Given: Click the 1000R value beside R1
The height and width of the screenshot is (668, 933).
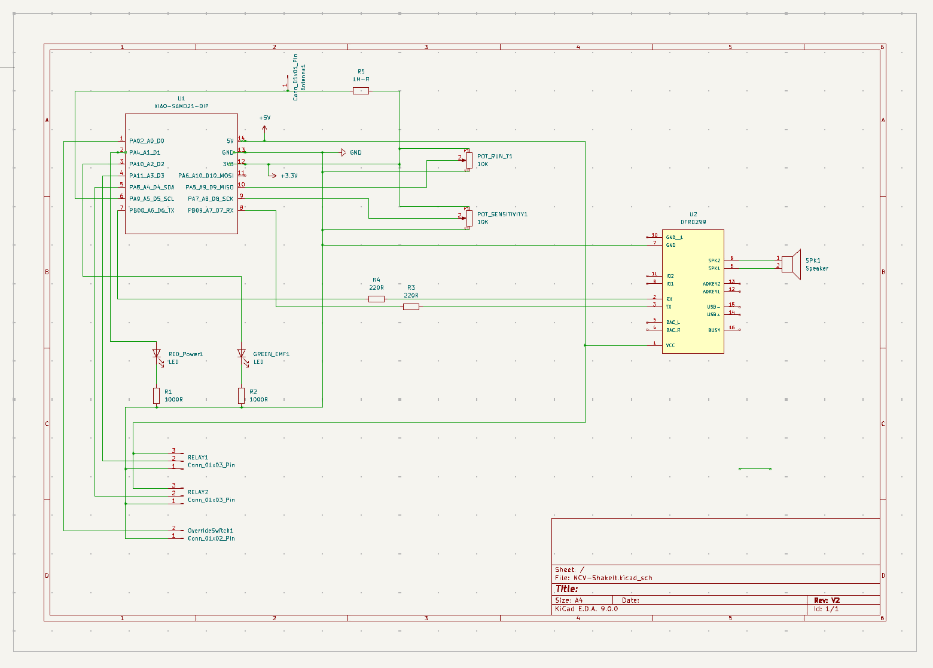Looking at the screenshot, I should point(173,399).
